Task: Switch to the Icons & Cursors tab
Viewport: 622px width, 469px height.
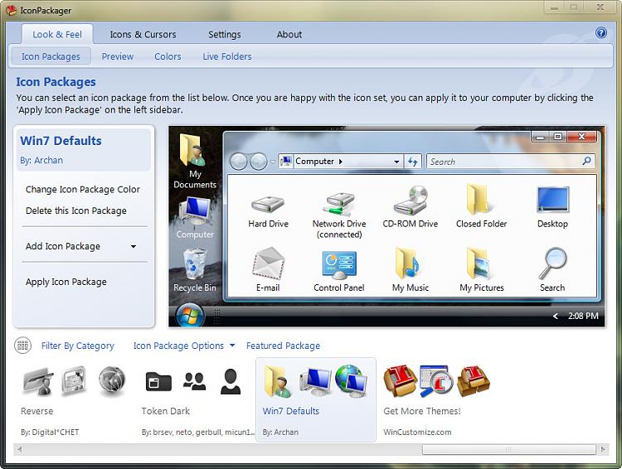Action: 143,35
